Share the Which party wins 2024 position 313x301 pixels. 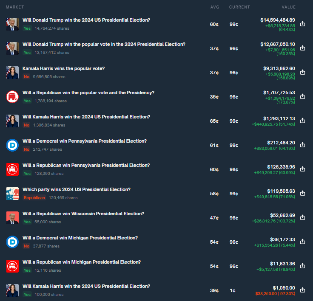point(302,194)
